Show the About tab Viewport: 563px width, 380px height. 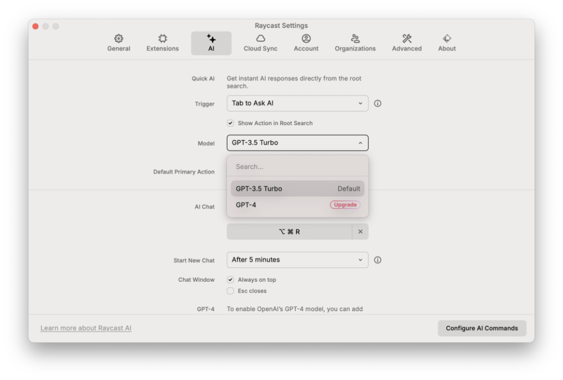(x=447, y=43)
